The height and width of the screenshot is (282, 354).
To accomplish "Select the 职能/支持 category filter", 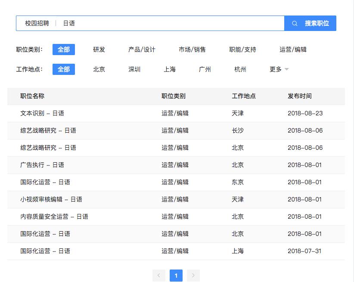I will tap(243, 50).
